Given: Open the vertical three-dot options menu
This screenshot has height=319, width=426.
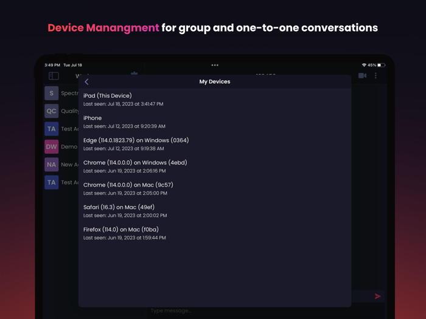Looking at the screenshot, I should 375,76.
